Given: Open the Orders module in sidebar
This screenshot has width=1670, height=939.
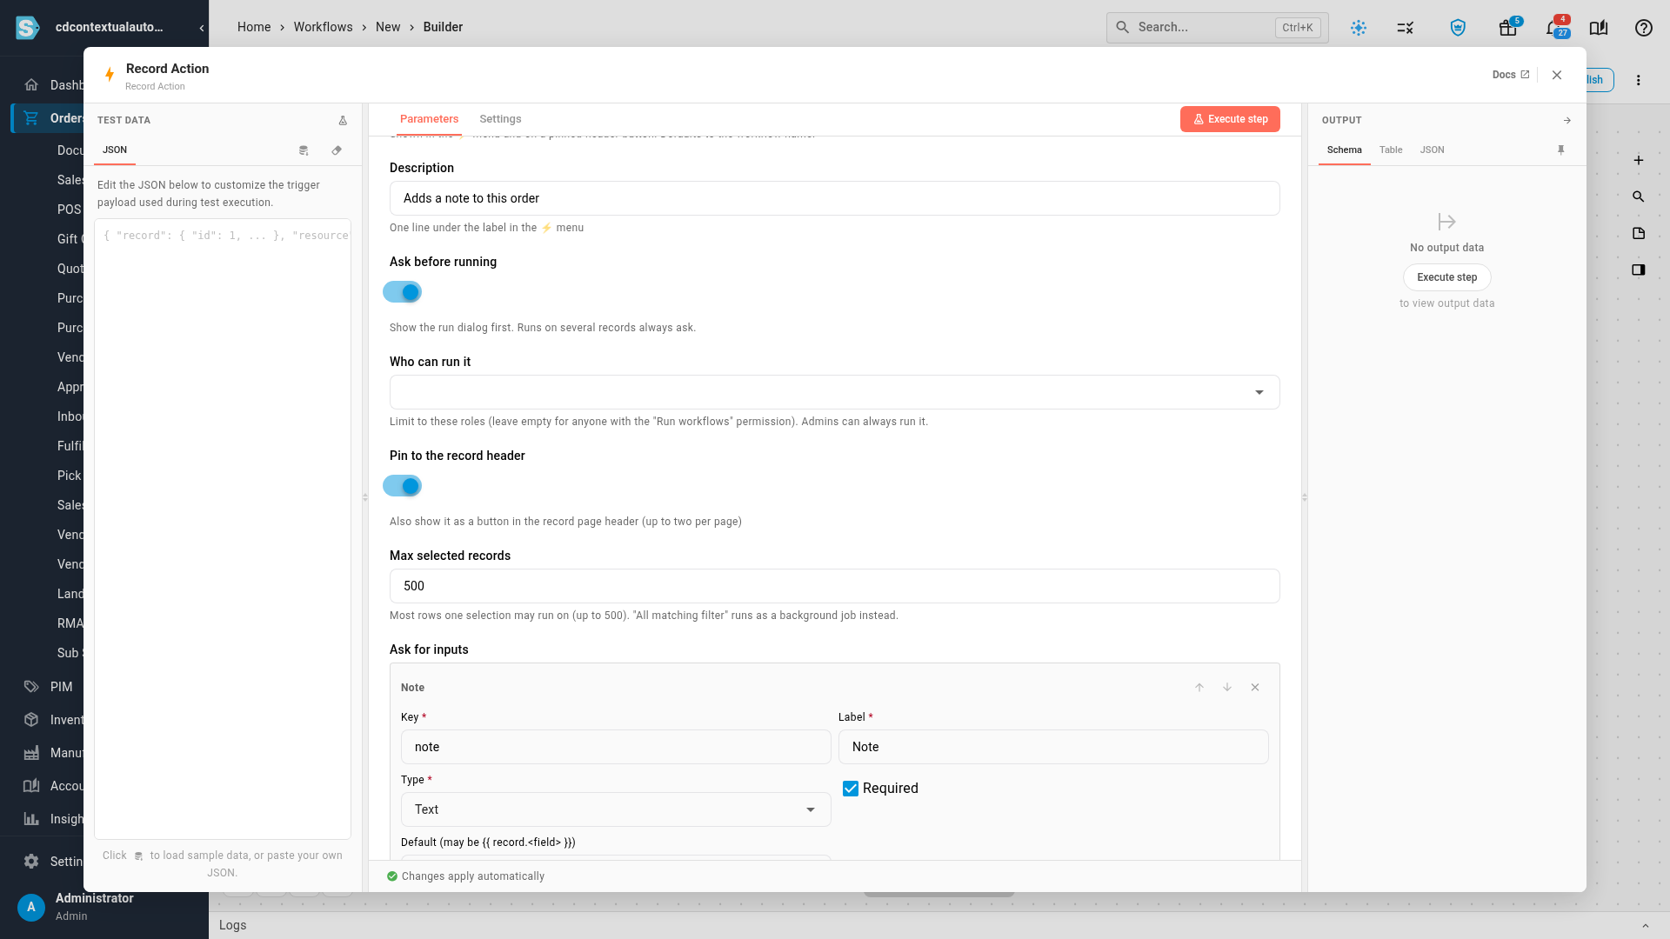Looking at the screenshot, I should (x=49, y=118).
